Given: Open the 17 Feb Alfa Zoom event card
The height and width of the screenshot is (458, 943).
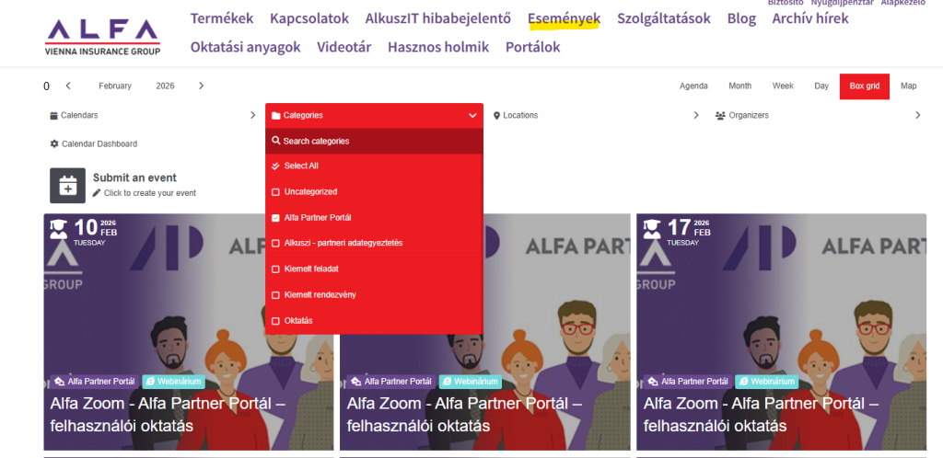Looking at the screenshot, I should [781, 332].
